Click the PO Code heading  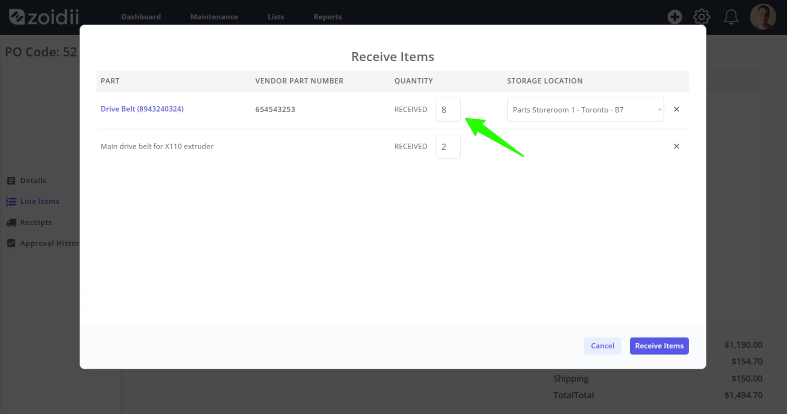coord(41,52)
